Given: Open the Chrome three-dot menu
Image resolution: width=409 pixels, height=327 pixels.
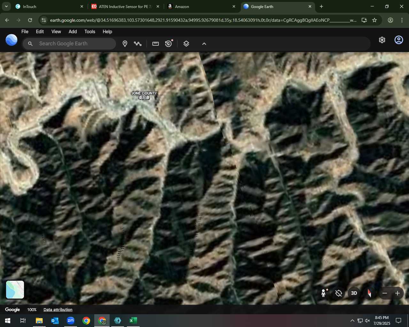Looking at the screenshot, I should coord(402,20).
